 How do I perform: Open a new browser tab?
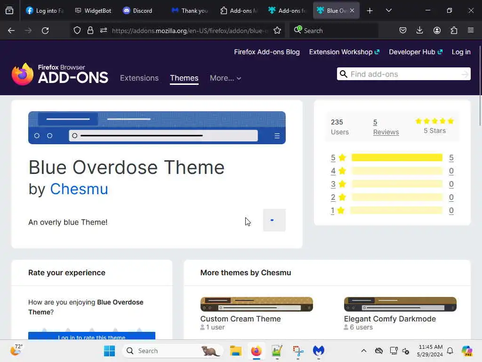pyautogui.click(x=370, y=11)
